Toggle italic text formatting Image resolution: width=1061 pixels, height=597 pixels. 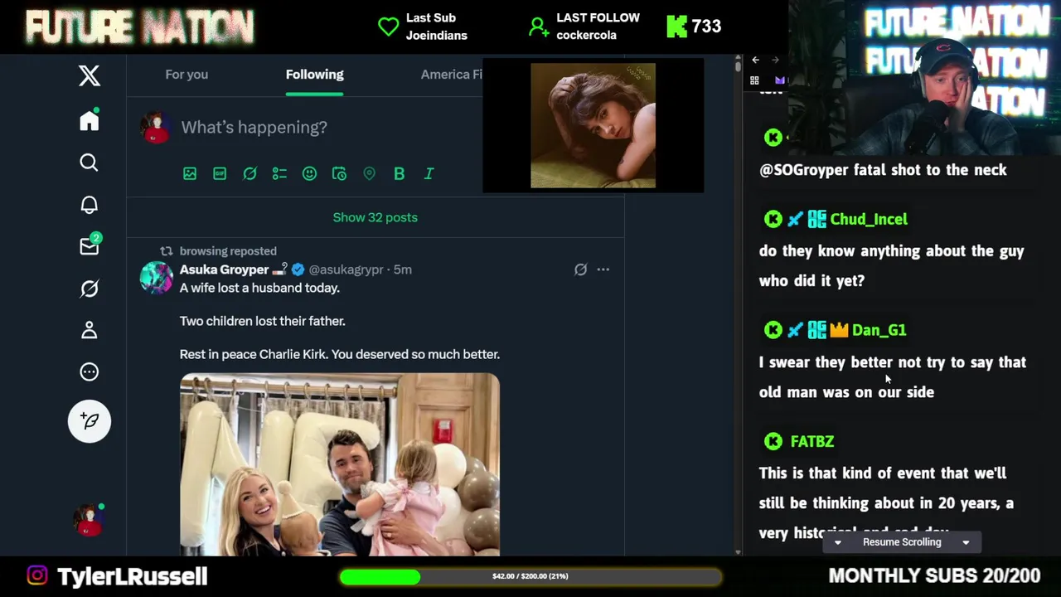pos(429,173)
